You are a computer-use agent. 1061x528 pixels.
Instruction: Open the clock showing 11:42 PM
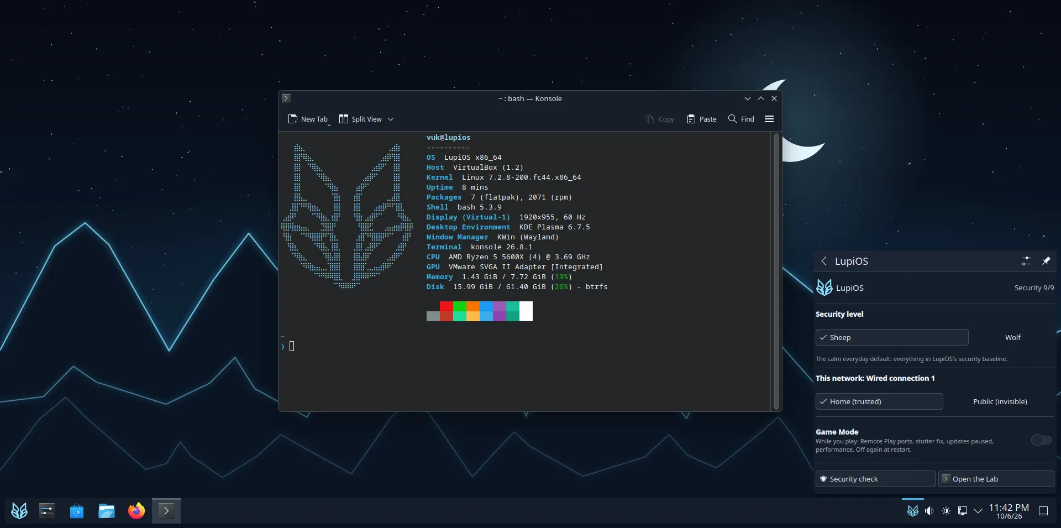(x=1009, y=511)
